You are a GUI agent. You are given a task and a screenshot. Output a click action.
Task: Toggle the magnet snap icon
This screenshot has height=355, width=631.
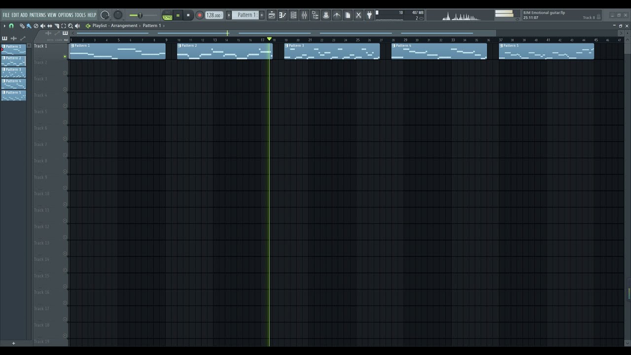11,26
